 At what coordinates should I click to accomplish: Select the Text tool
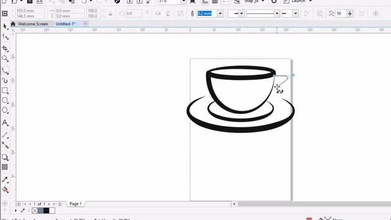(x=5, y=122)
